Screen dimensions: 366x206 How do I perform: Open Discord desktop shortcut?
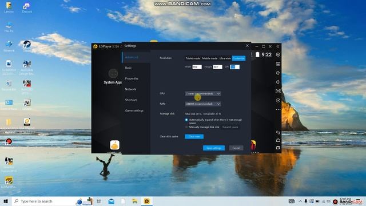pos(27,7)
